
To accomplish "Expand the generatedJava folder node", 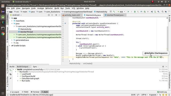I will coord(12,40).
